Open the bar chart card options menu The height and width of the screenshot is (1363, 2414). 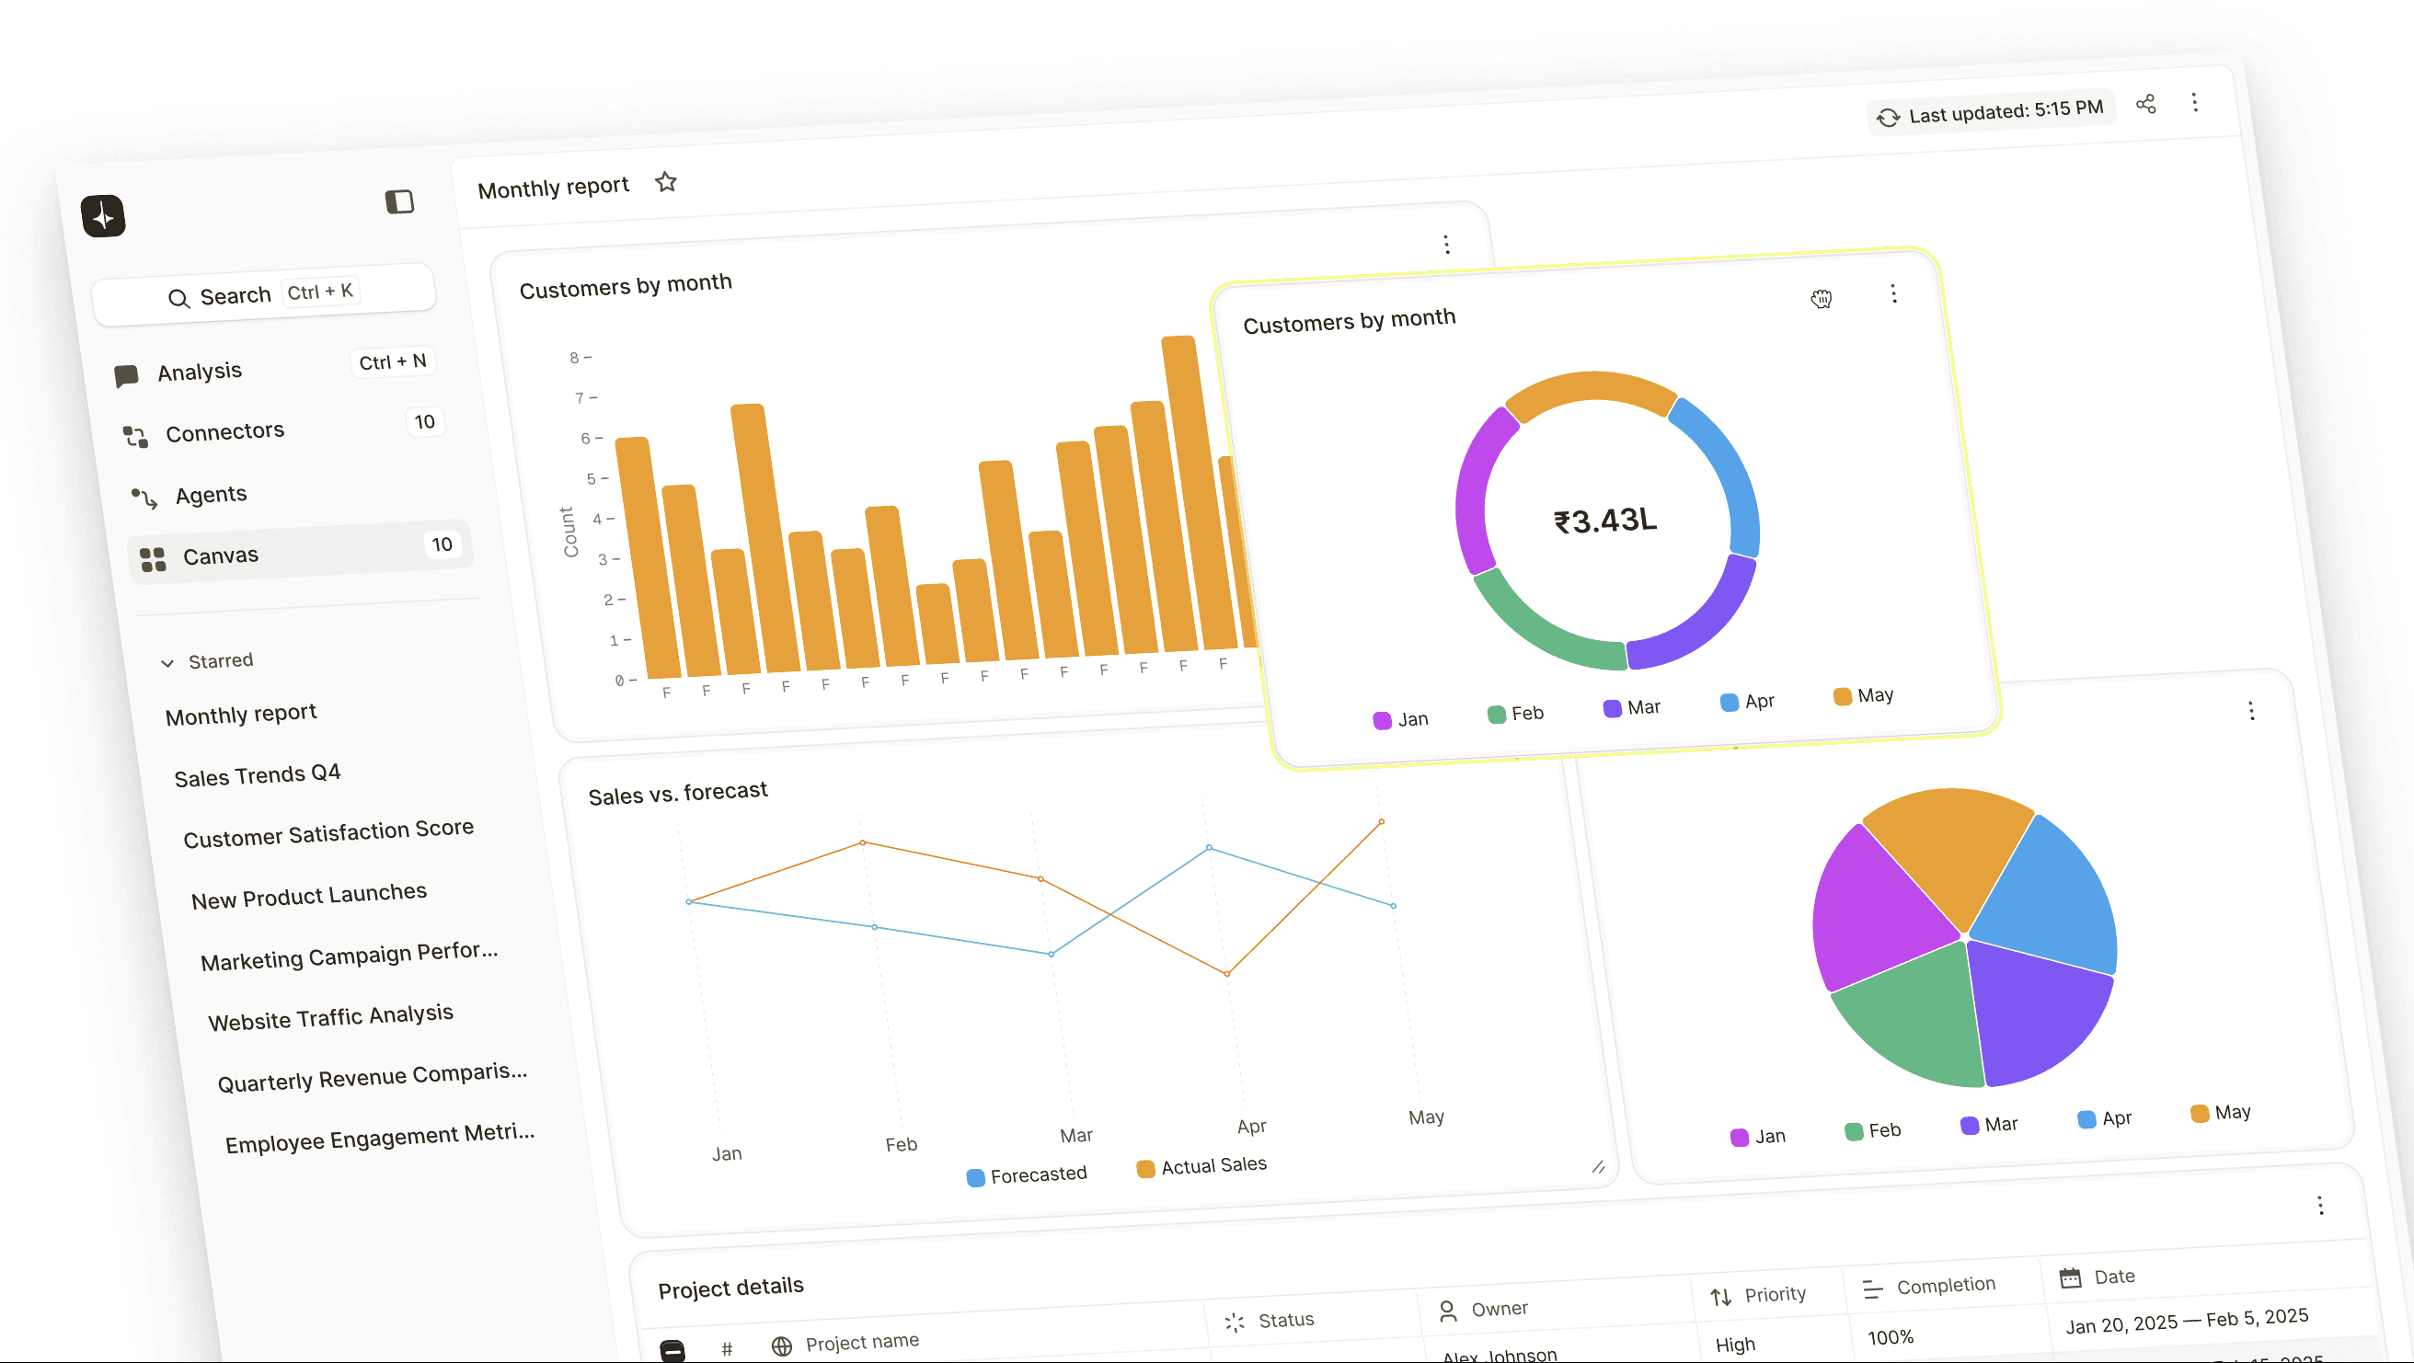point(1446,245)
